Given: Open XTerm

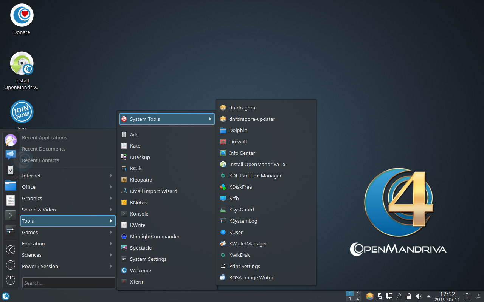Looking at the screenshot, I should 167,282.
